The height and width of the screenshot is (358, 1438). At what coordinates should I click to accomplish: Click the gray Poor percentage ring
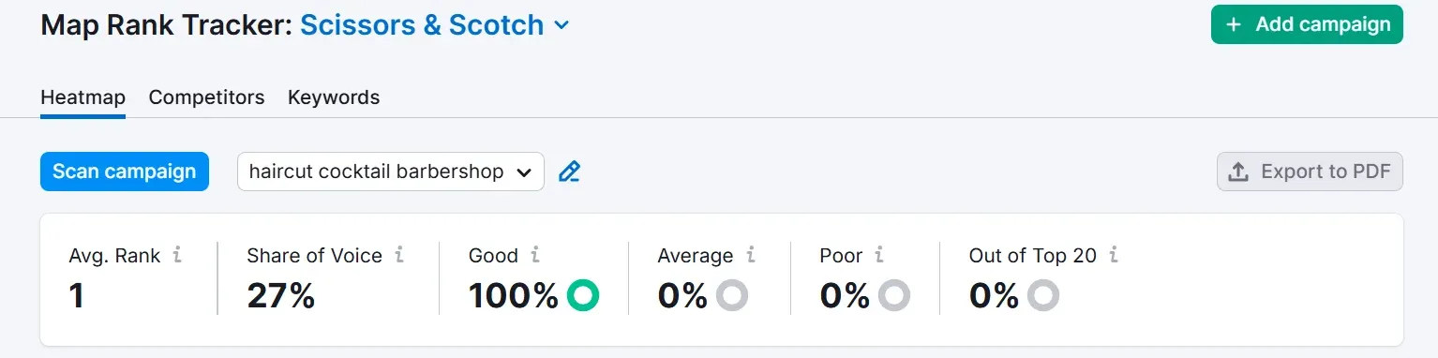[x=894, y=296]
